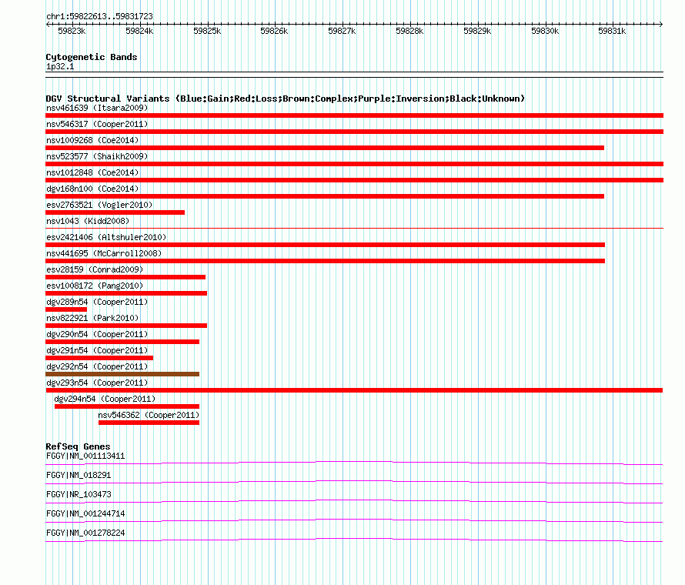Select the dgv289n54 (Cooper2011) label
685x585 pixels.
tap(97, 302)
